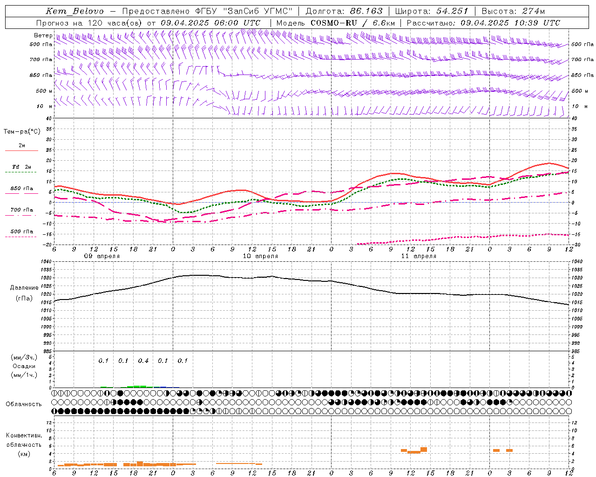Viewport: 596px width, 477px height.
Task: Click the Прогноз на 120 часа(ов) text
Action: point(89,23)
